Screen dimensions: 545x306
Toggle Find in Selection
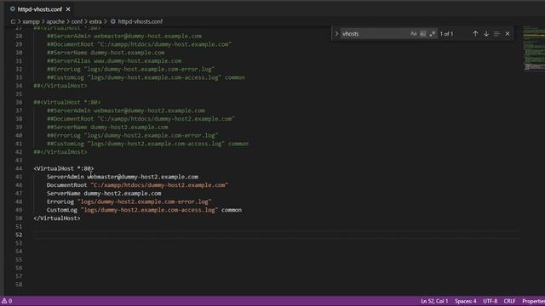(x=496, y=34)
